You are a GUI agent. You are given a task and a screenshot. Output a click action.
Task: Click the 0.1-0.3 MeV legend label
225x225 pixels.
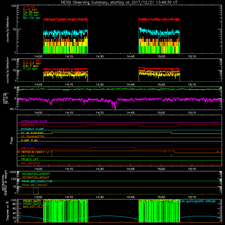pos(32,60)
